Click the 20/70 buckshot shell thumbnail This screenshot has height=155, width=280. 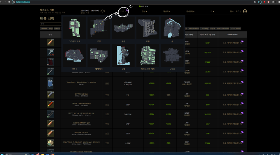point(50,104)
